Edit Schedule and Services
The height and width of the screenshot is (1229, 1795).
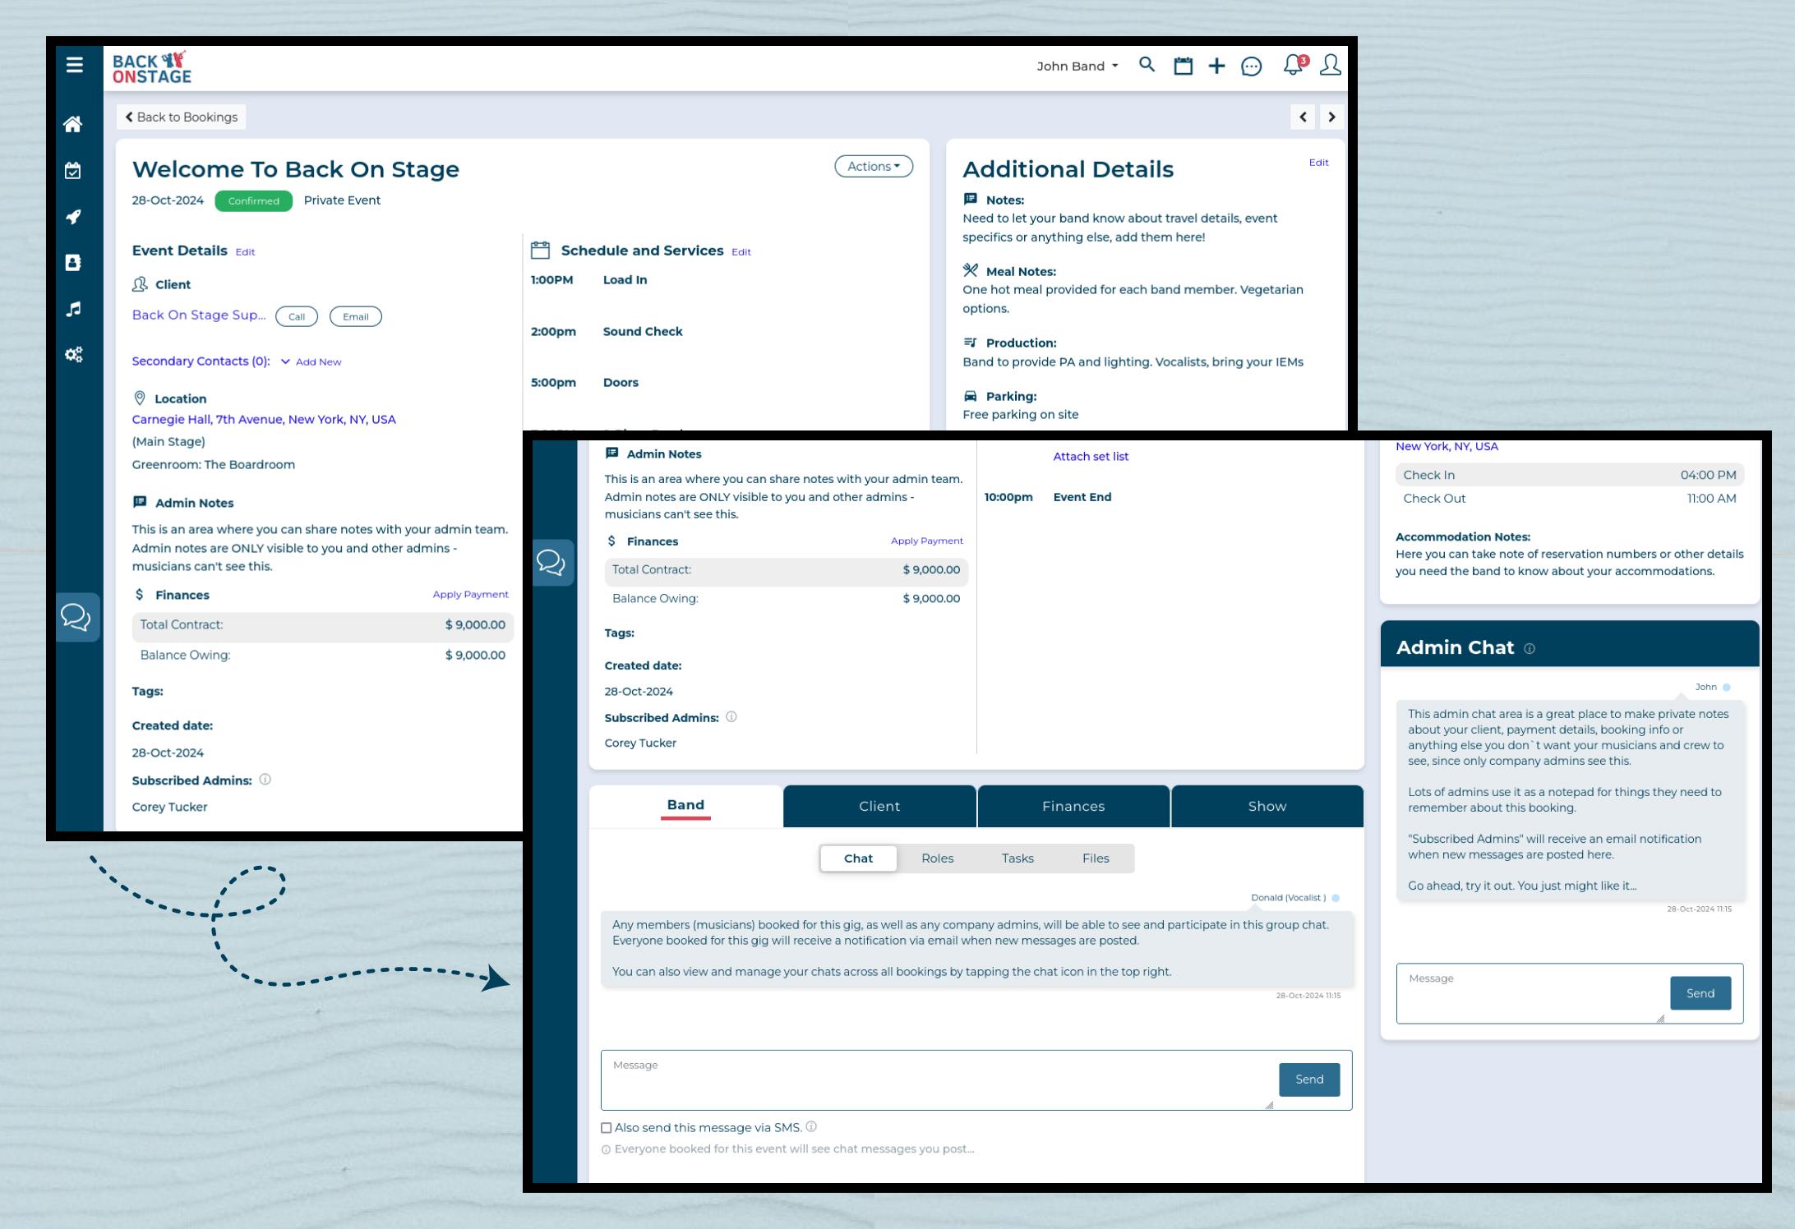pos(741,252)
